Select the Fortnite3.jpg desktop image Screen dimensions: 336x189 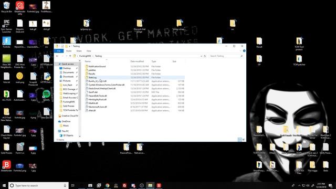tap(33, 7)
